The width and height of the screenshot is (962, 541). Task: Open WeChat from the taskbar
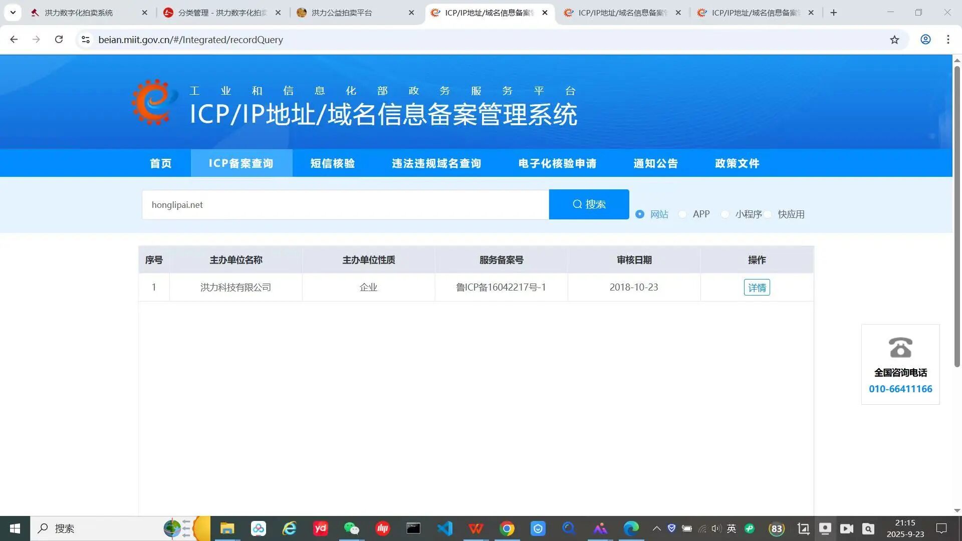click(351, 528)
